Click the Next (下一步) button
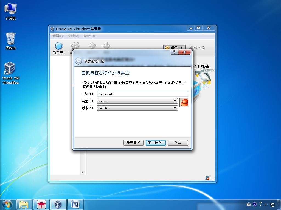281x210 pixels. pyautogui.click(x=156, y=143)
